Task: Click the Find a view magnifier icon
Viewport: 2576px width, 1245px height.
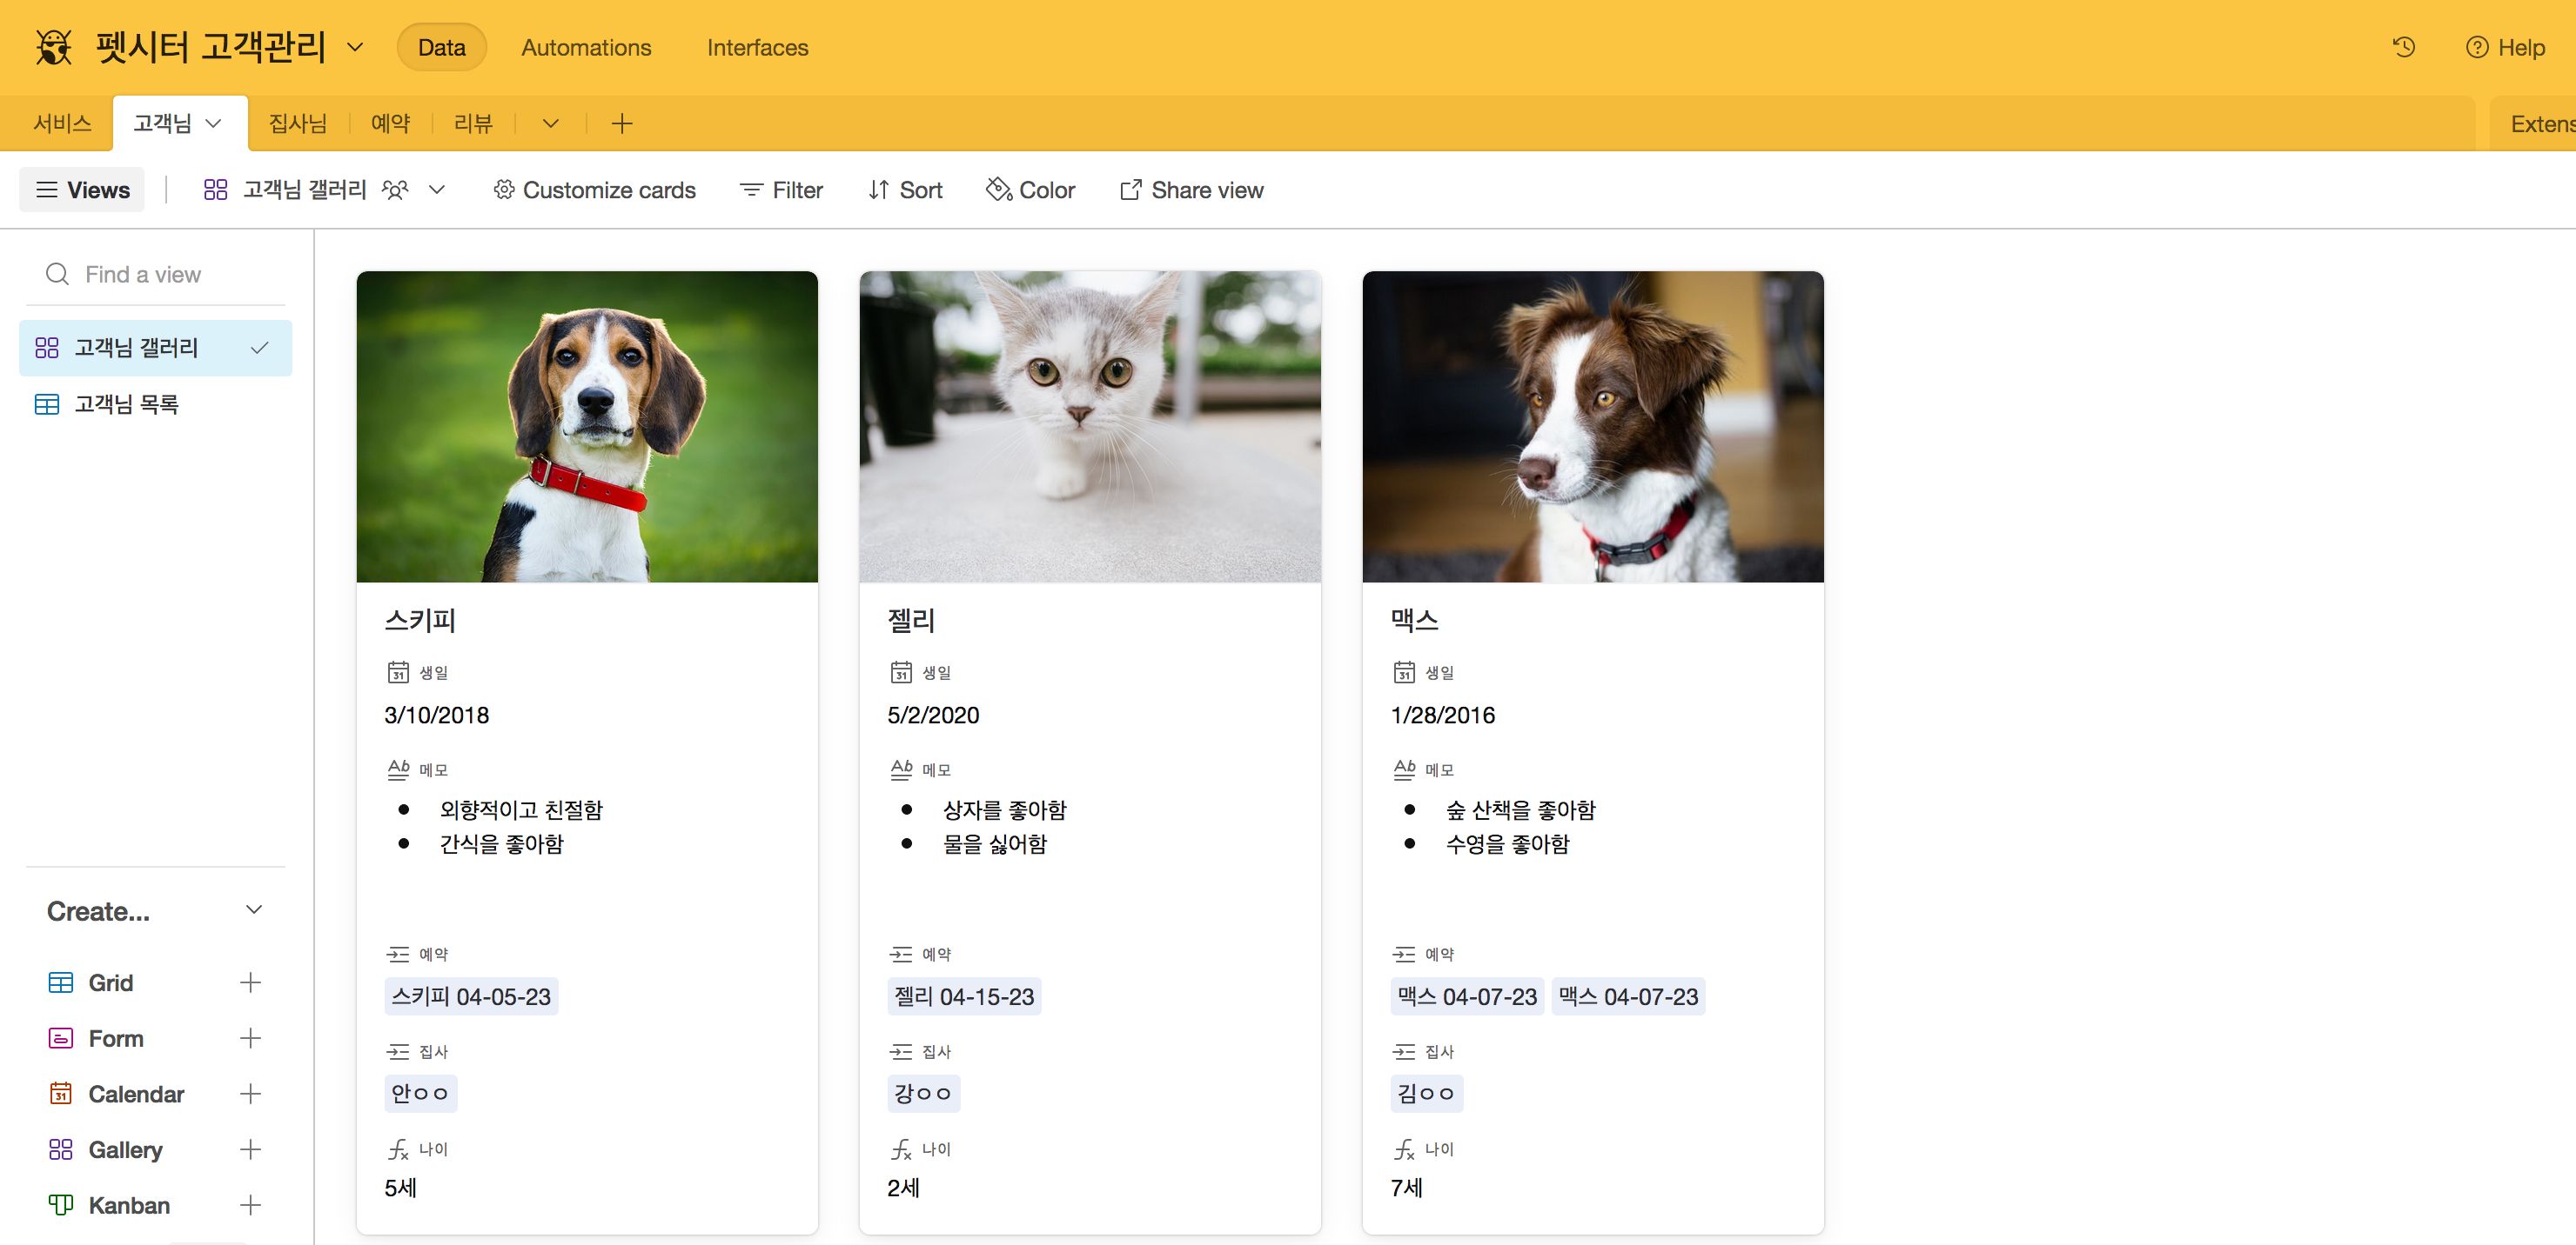Action: click(58, 274)
